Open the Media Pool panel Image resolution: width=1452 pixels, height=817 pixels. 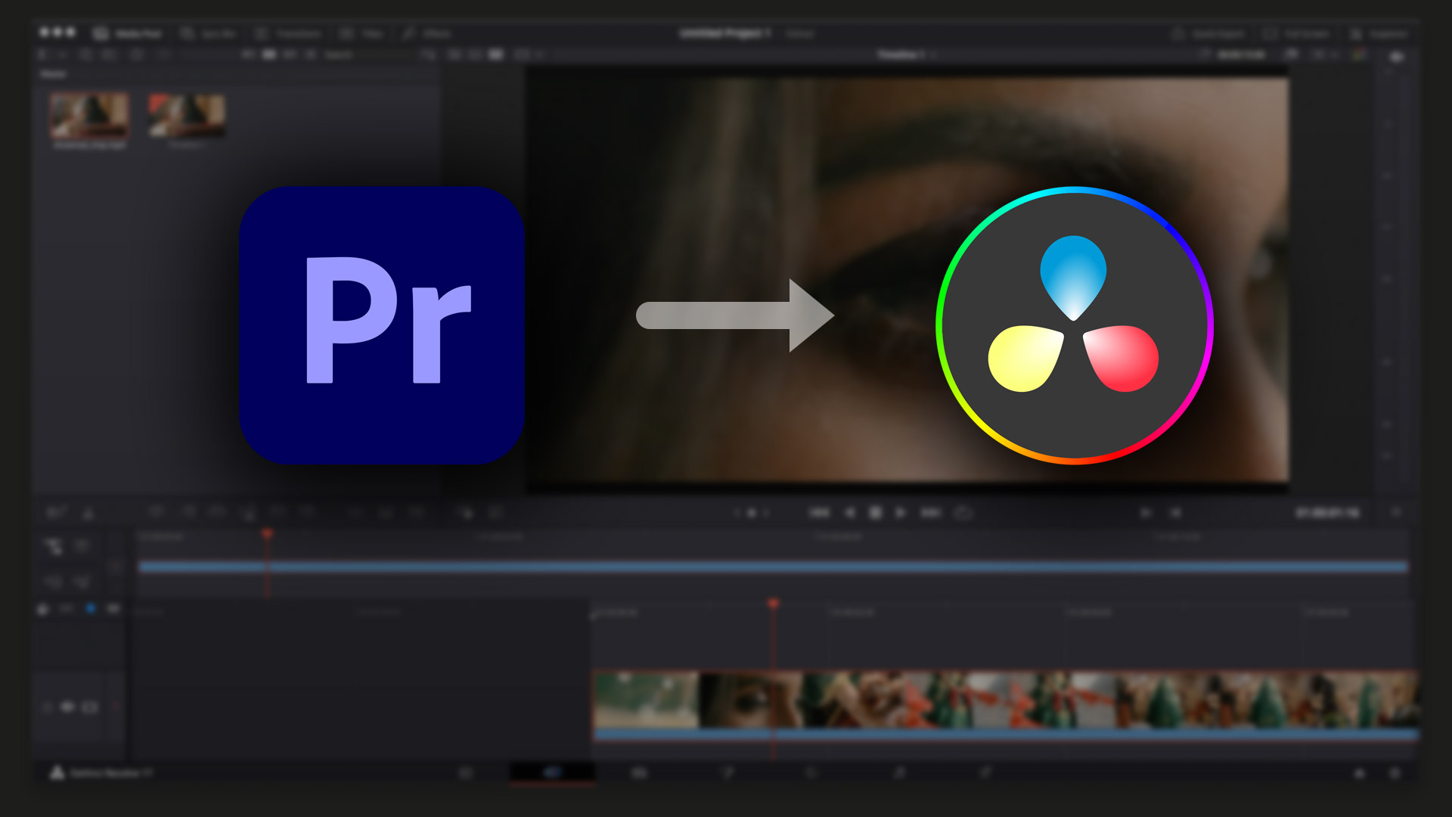tap(128, 33)
